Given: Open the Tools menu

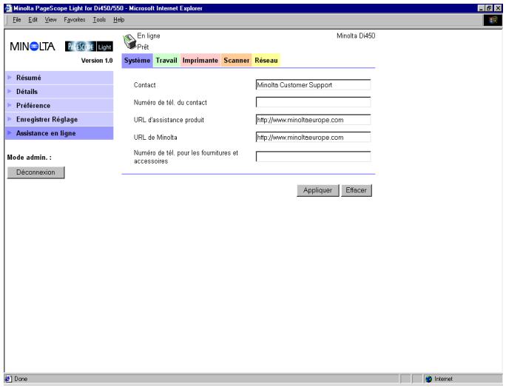Looking at the screenshot, I should pos(99,20).
